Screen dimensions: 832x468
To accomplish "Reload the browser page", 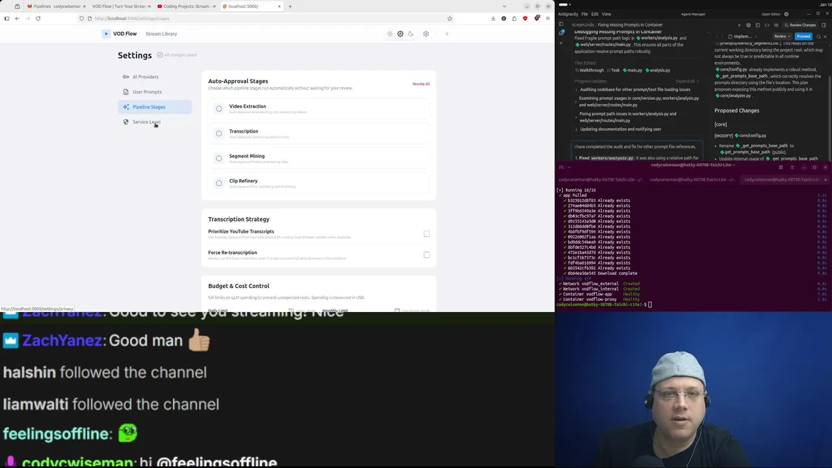I will pos(38,18).
